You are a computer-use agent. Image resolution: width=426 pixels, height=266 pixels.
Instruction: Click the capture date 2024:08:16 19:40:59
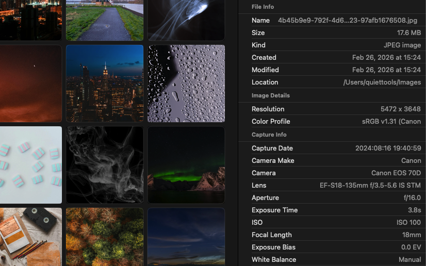tap(388, 148)
